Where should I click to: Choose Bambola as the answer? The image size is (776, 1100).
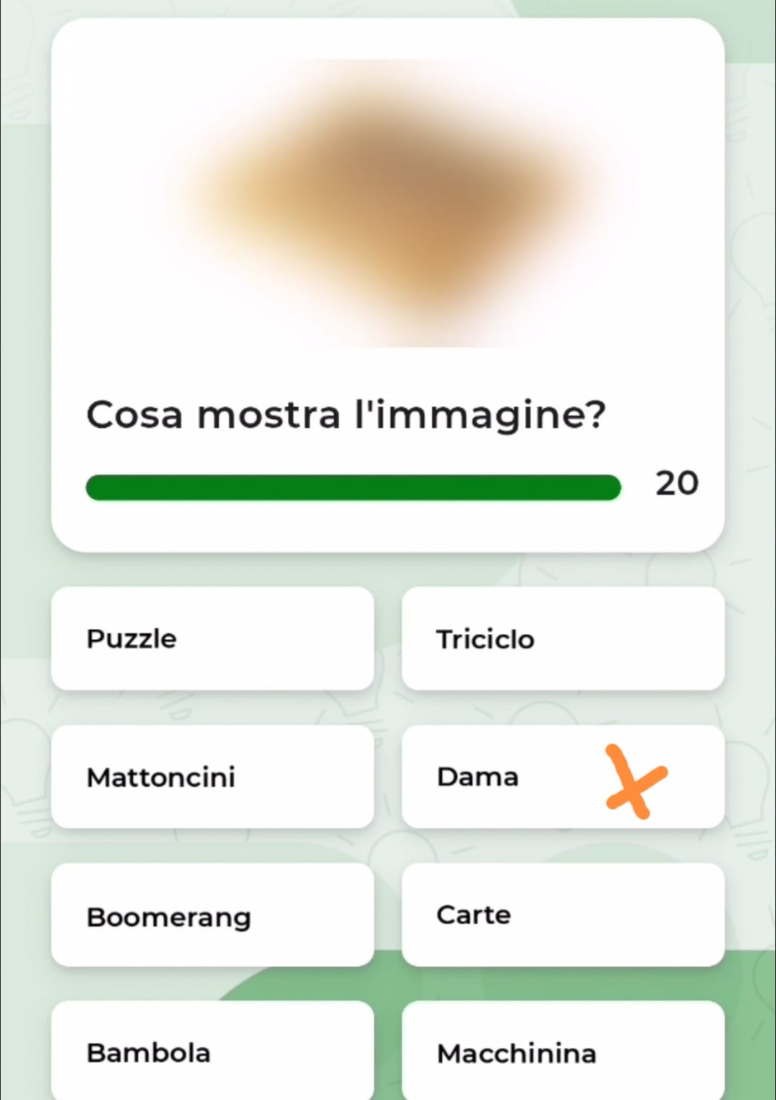click(213, 1051)
